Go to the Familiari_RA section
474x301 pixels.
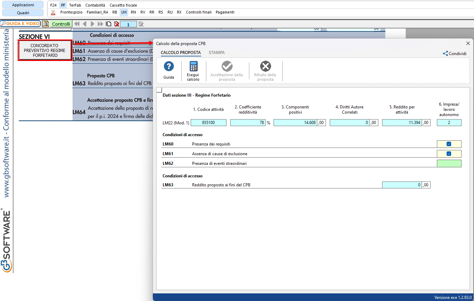coord(97,12)
